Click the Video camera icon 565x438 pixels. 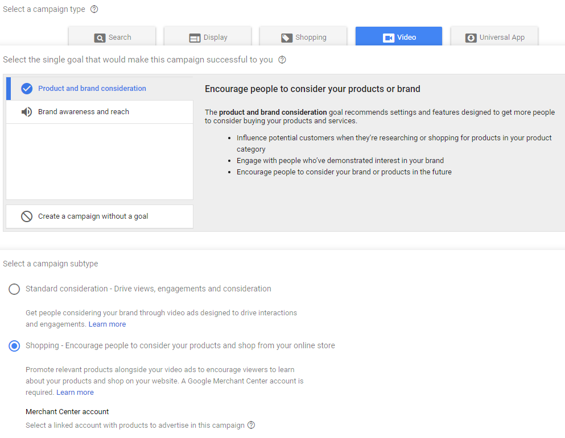389,38
